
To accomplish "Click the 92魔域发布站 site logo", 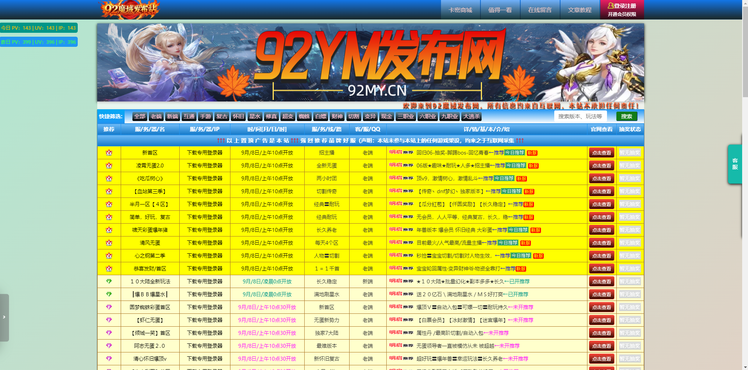I will 130,9.
